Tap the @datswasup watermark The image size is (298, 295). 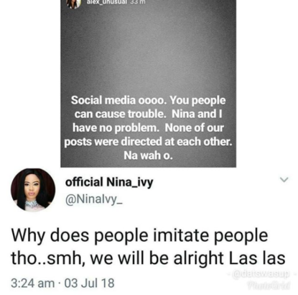point(261,273)
